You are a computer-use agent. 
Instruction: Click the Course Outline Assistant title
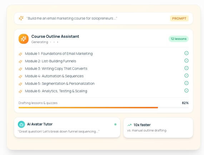pos(55,36)
